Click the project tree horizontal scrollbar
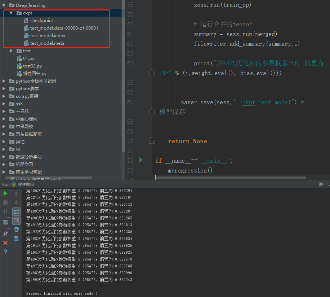330x297 pixels. 49,178
